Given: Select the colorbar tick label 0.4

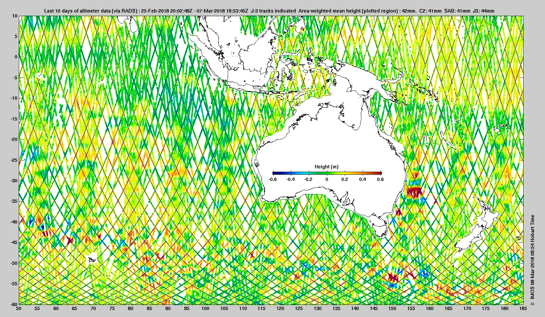Looking at the screenshot, I should click(x=363, y=179).
